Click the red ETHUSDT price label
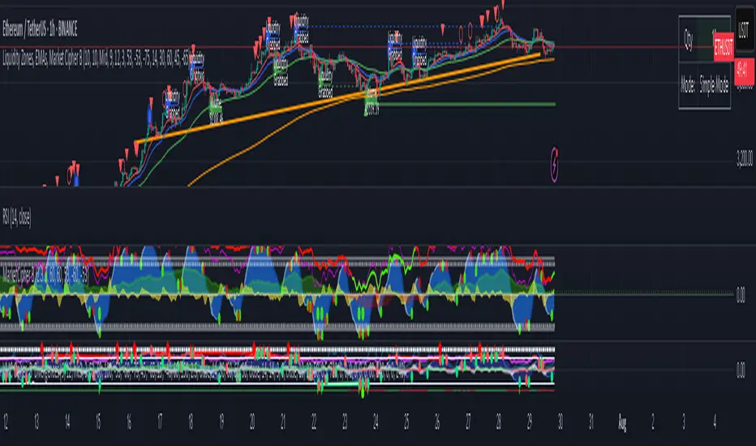This screenshot has height=446, width=756. [724, 47]
